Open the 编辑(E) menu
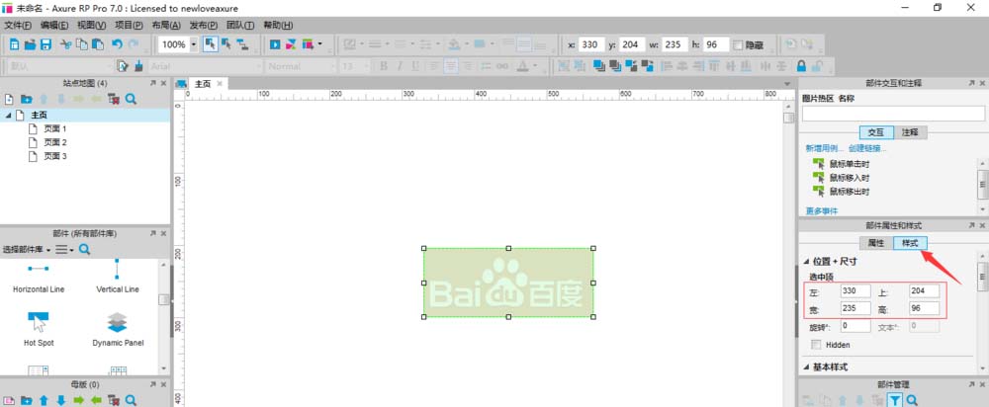This screenshot has width=989, height=407. [x=54, y=26]
